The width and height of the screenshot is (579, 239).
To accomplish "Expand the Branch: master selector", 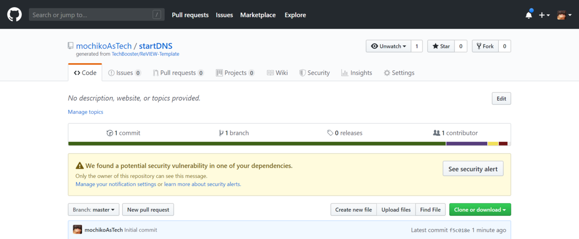I will pos(94,210).
